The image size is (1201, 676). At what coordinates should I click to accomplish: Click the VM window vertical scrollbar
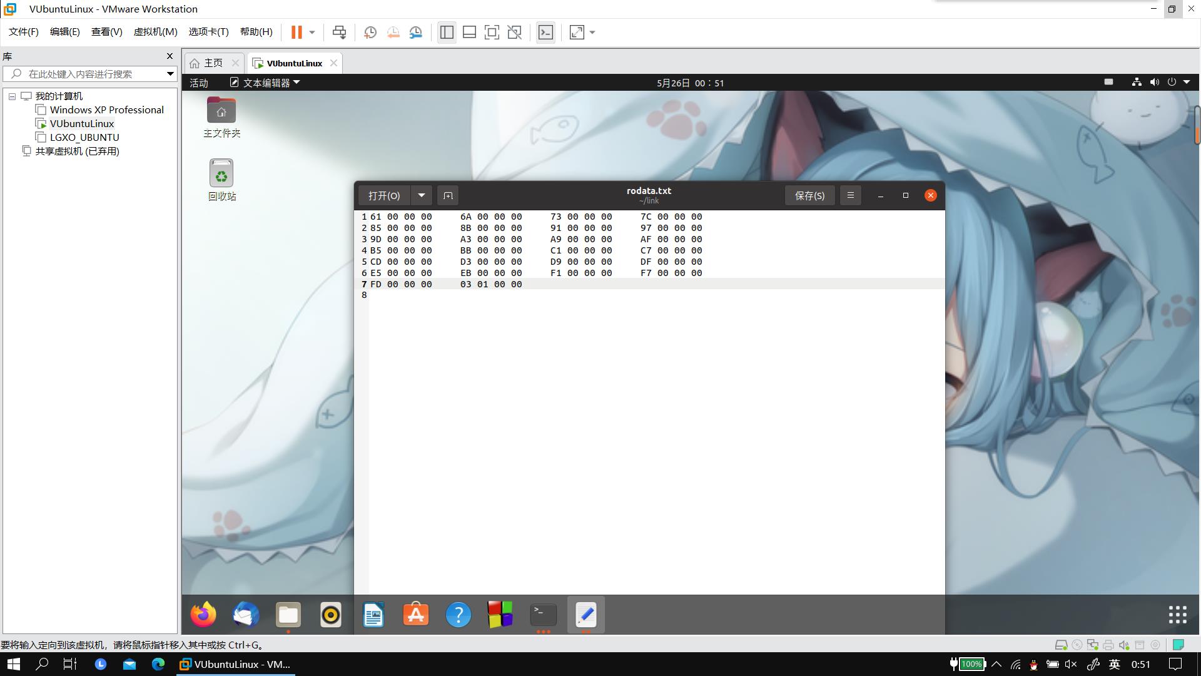pyautogui.click(x=1197, y=125)
